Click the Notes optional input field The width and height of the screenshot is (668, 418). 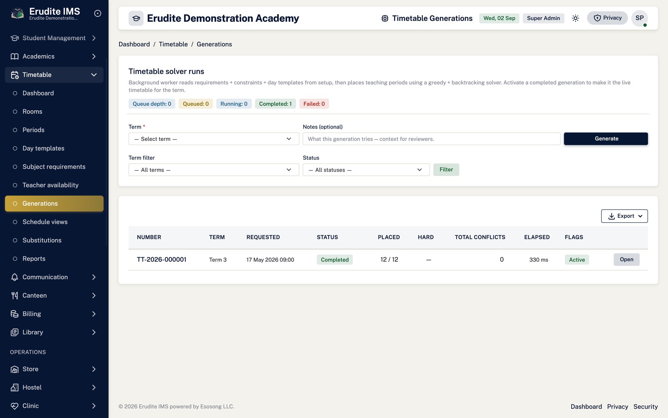(432, 139)
